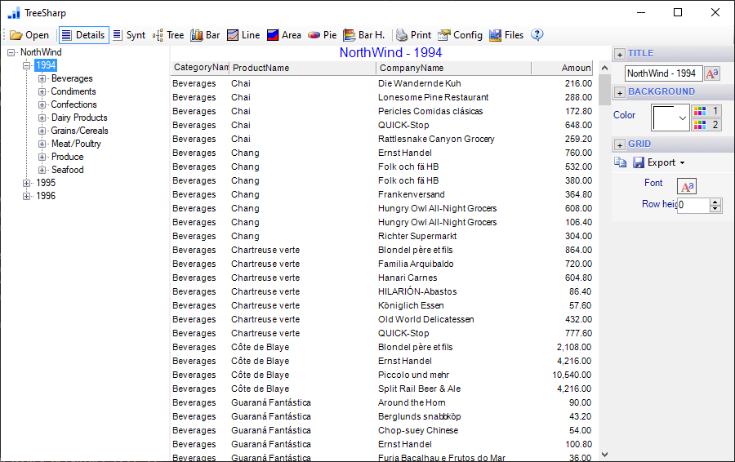The width and height of the screenshot is (735, 462).
Task: Click the grid Font Aa button
Action: [687, 186]
